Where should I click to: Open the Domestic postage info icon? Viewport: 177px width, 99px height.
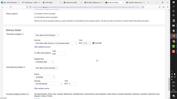point(22,34)
